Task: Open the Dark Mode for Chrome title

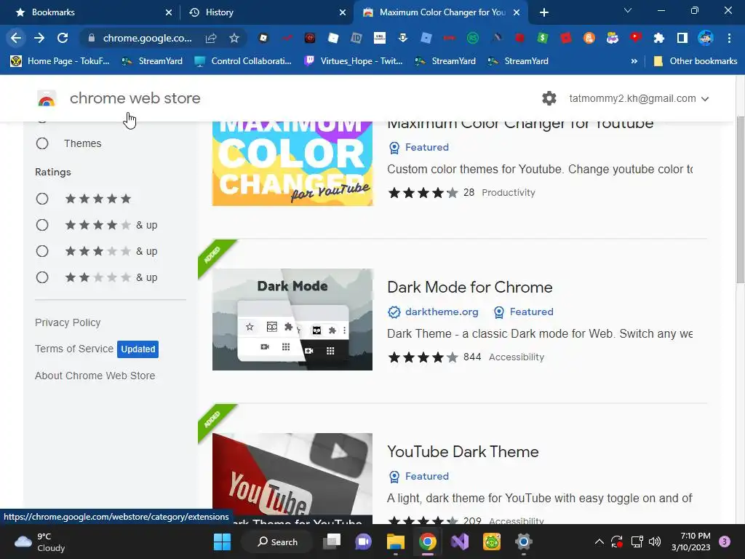Action: click(x=470, y=287)
